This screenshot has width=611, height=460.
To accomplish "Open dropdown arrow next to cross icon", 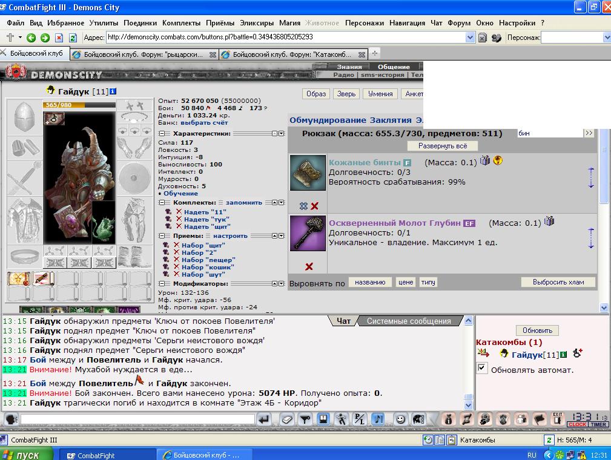I will (20, 38).
